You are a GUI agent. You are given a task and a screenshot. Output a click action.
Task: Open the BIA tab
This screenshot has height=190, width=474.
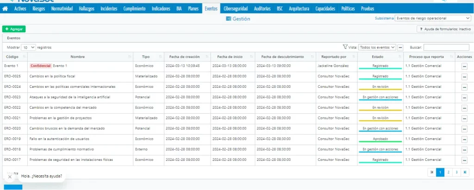179,9
